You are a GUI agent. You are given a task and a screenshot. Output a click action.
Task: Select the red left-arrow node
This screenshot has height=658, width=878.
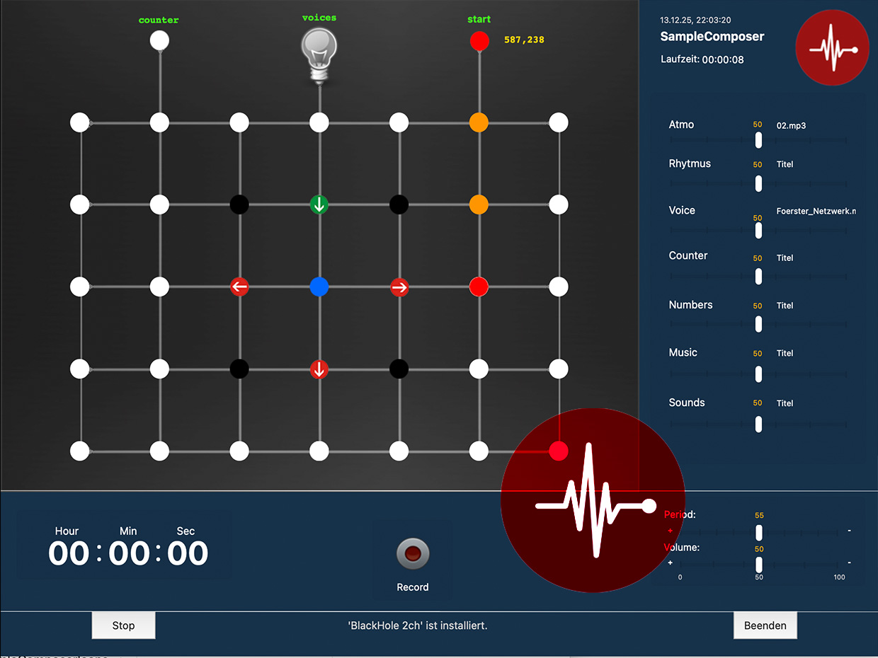coord(239,287)
